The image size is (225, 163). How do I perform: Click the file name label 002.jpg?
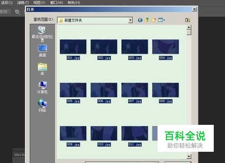(104, 58)
